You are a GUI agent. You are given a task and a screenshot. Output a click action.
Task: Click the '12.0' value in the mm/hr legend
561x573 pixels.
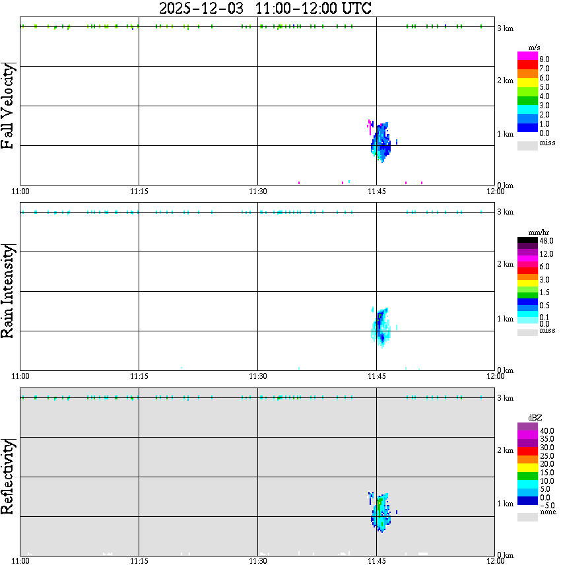(546, 254)
